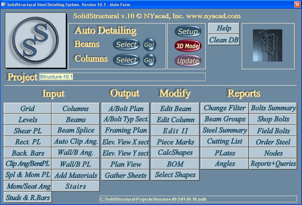Open Clip Ang/BentPL input
Screen dimensions: 302x205
click(27, 164)
